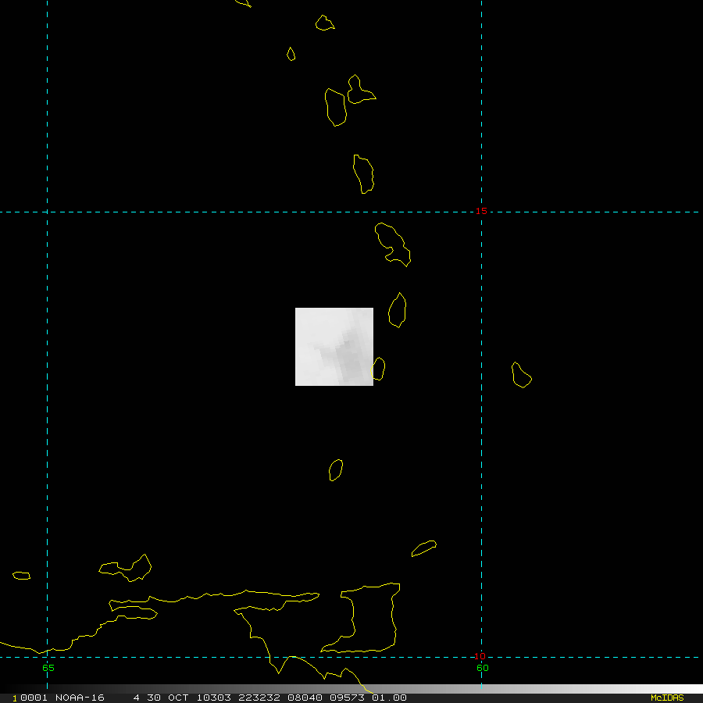Select the Barbados island outline
Image resolution: width=703 pixels, height=703 pixels.
click(x=522, y=375)
